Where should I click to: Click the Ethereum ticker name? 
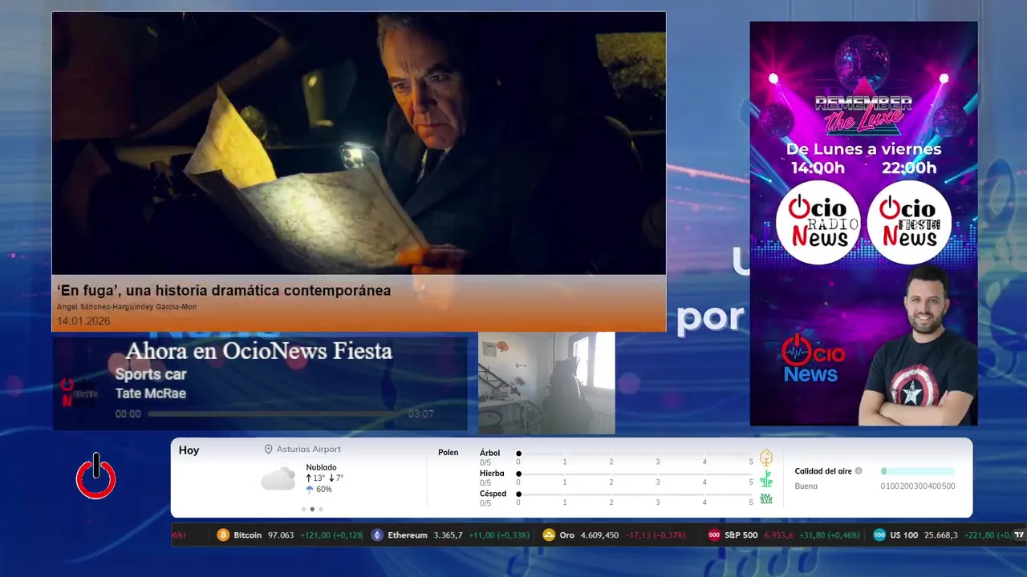[408, 535]
